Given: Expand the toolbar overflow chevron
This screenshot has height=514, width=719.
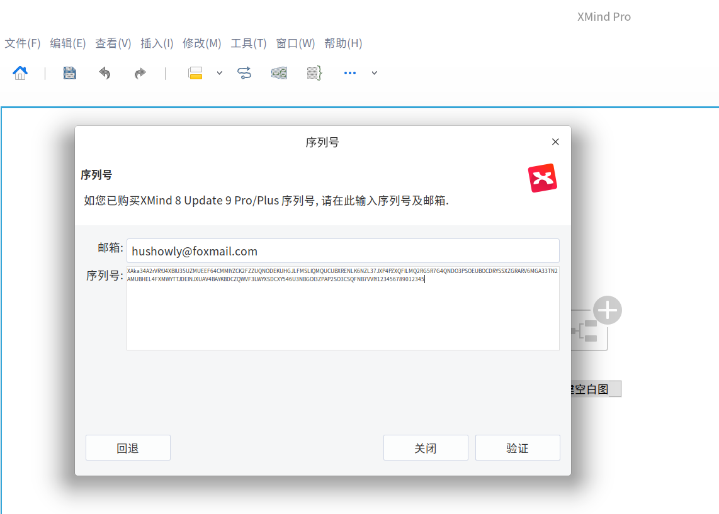Looking at the screenshot, I should click(375, 73).
